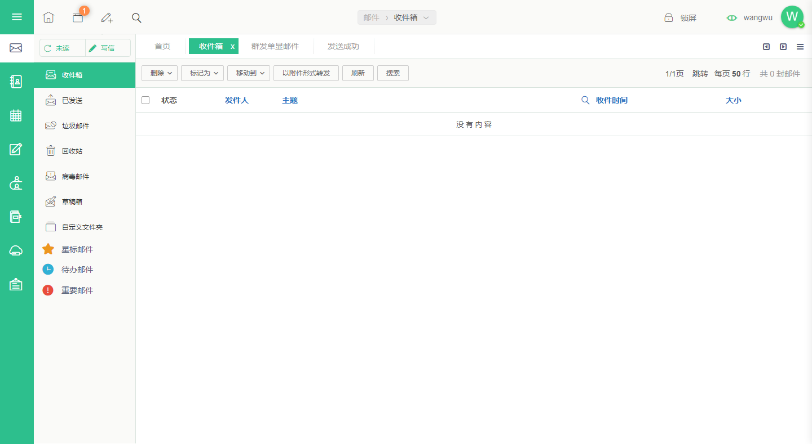This screenshot has height=444, width=812.
Task: Expand 移动到 move-to dropdown
Action: 249,73
